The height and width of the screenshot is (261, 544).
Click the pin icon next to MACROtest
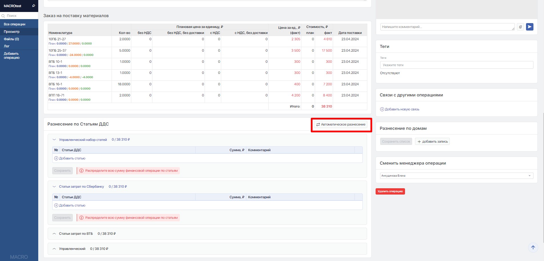pos(33,6)
